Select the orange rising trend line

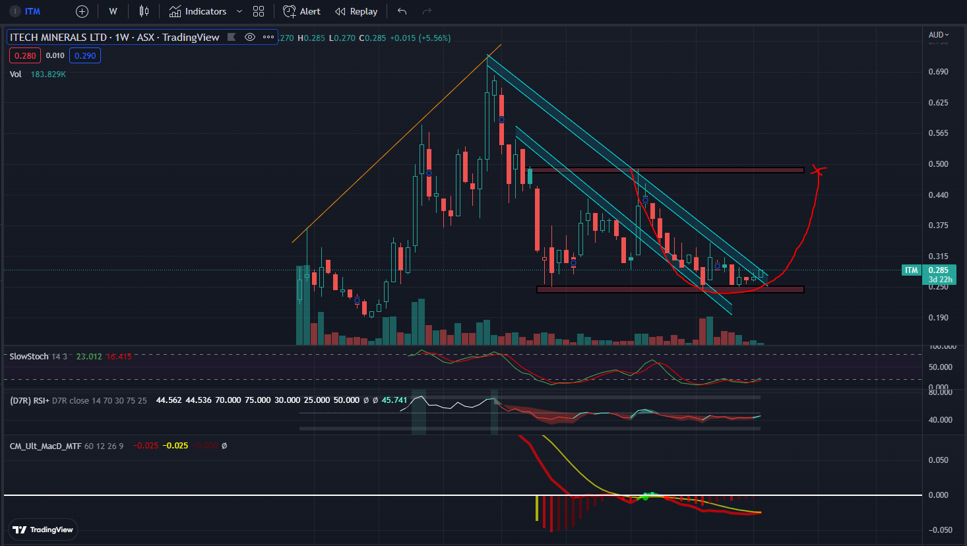click(396, 143)
